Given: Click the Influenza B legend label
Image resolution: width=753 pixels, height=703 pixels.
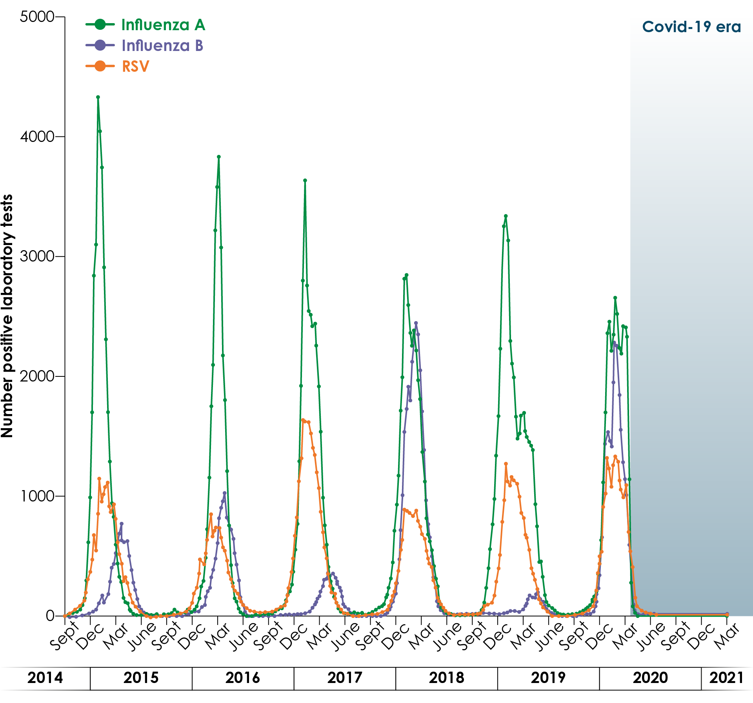Looking at the screenshot, I should pos(162,45).
